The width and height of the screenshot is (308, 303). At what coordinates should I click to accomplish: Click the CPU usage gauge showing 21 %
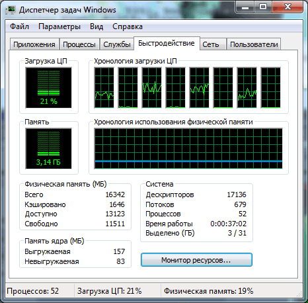(48, 88)
